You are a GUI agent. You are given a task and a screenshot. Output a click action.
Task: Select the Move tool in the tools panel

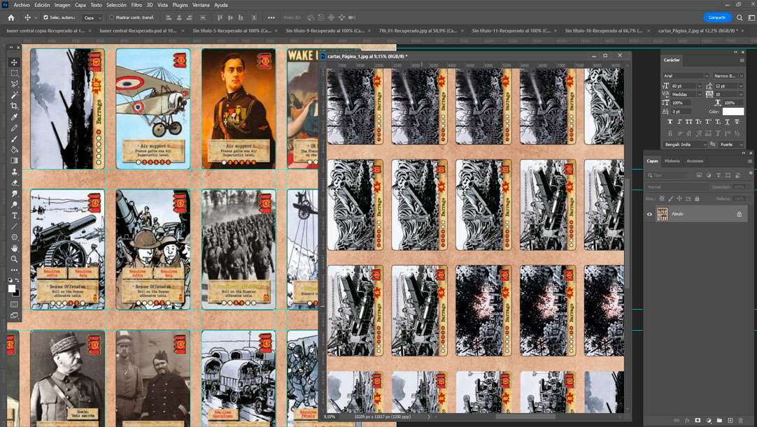(x=14, y=62)
